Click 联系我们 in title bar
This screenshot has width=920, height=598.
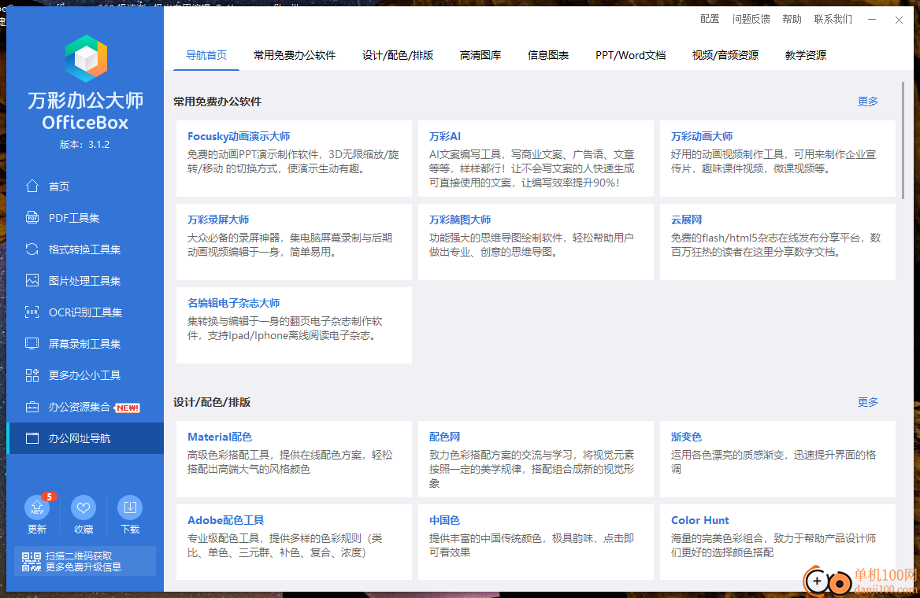point(833,19)
